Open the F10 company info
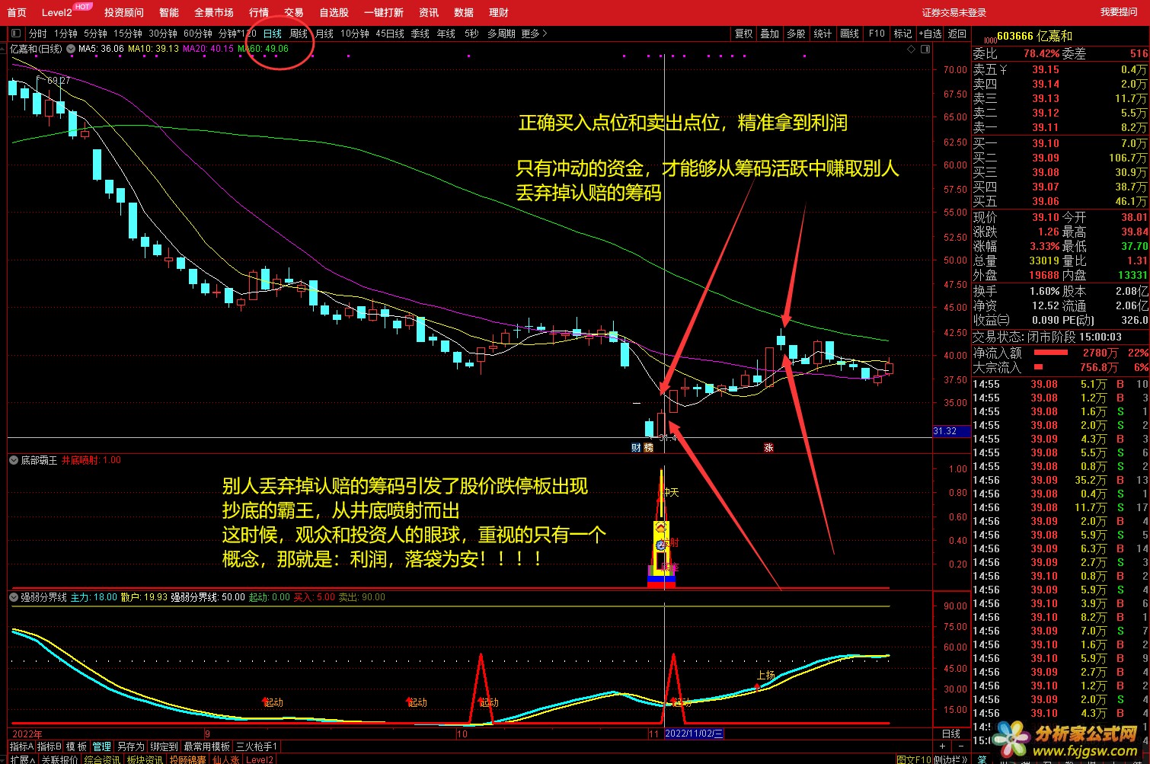This screenshot has width=1150, height=764. (877, 34)
